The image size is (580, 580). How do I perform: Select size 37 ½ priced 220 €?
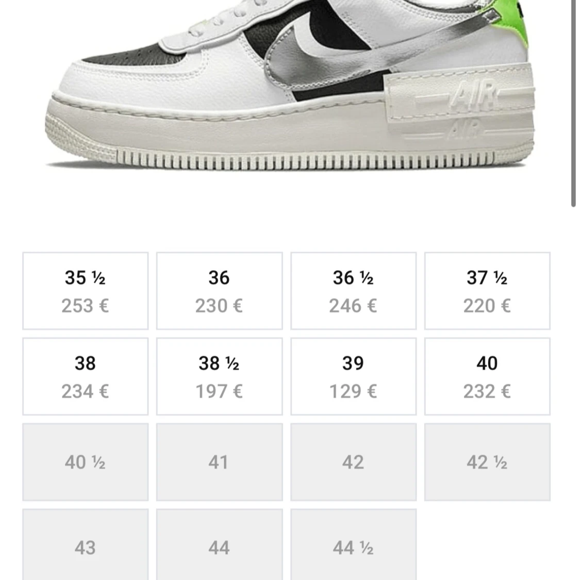click(x=487, y=290)
